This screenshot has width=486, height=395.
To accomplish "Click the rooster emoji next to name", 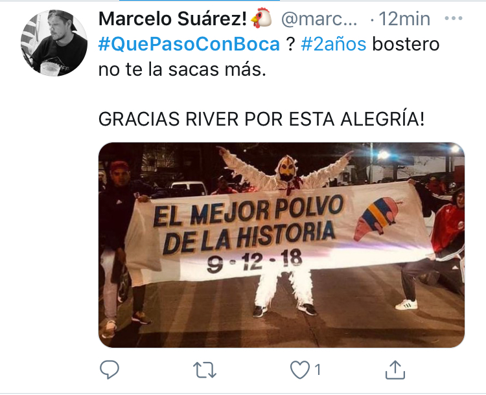I will click(261, 18).
